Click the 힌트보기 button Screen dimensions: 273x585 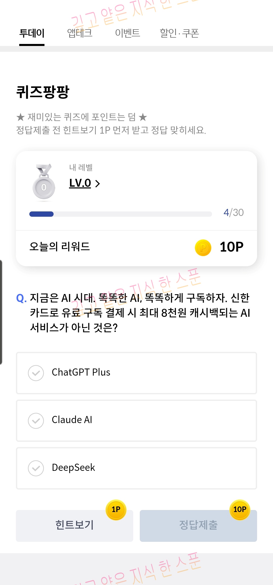[75, 526]
